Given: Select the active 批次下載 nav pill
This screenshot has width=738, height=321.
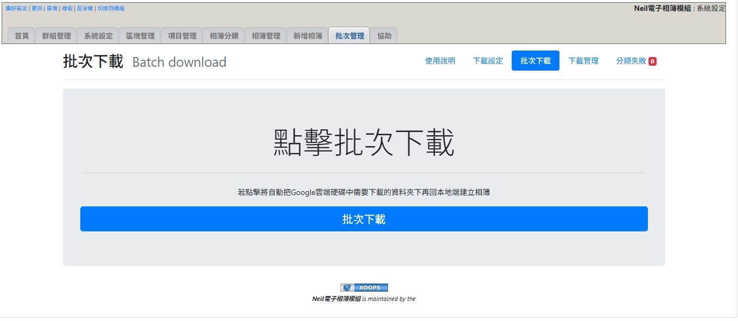Looking at the screenshot, I should click(x=535, y=61).
